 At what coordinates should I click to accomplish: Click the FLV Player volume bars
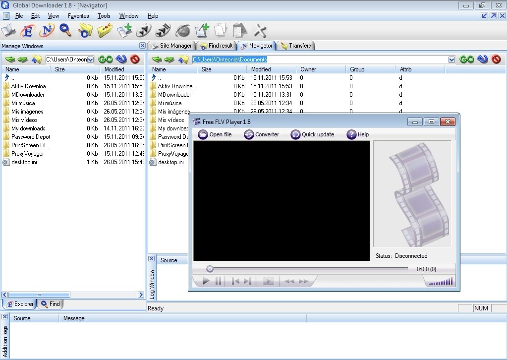pos(441,281)
